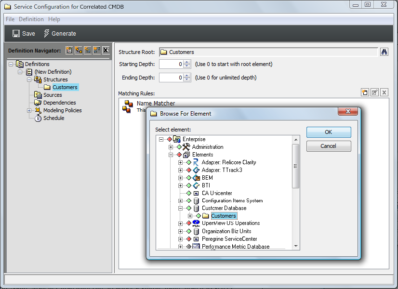Click the Administration tools icon in dialog
The image size is (398, 289).
[186, 146]
